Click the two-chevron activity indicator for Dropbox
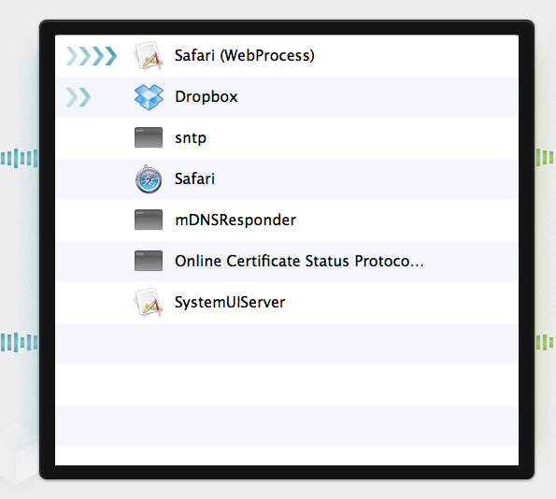Viewport: 556px width, 499px height. [78, 97]
